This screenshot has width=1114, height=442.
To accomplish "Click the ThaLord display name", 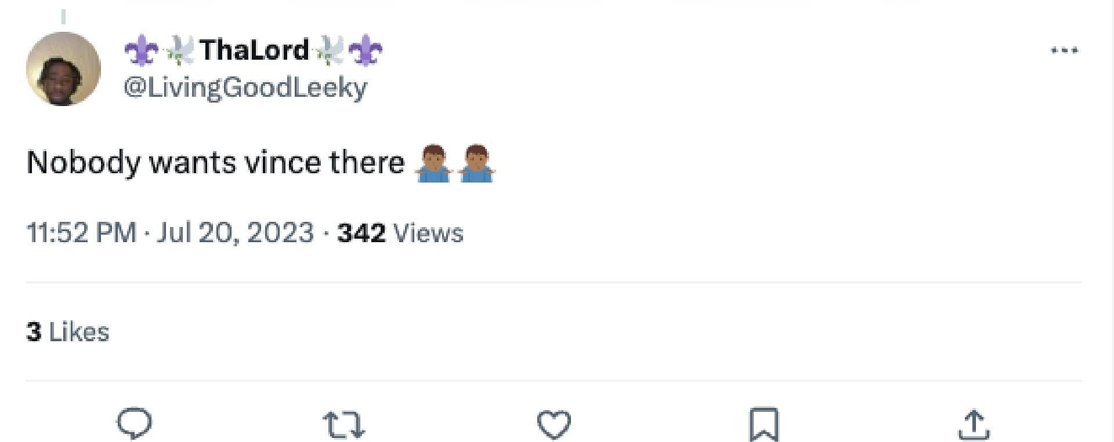I will click(x=254, y=50).
